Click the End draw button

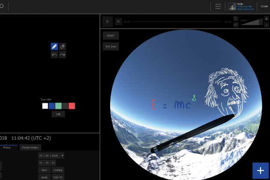click(x=111, y=47)
